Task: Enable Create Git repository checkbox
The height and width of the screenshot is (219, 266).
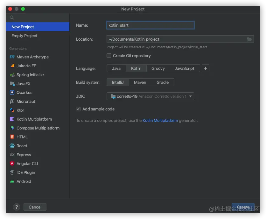Action: [x=109, y=56]
